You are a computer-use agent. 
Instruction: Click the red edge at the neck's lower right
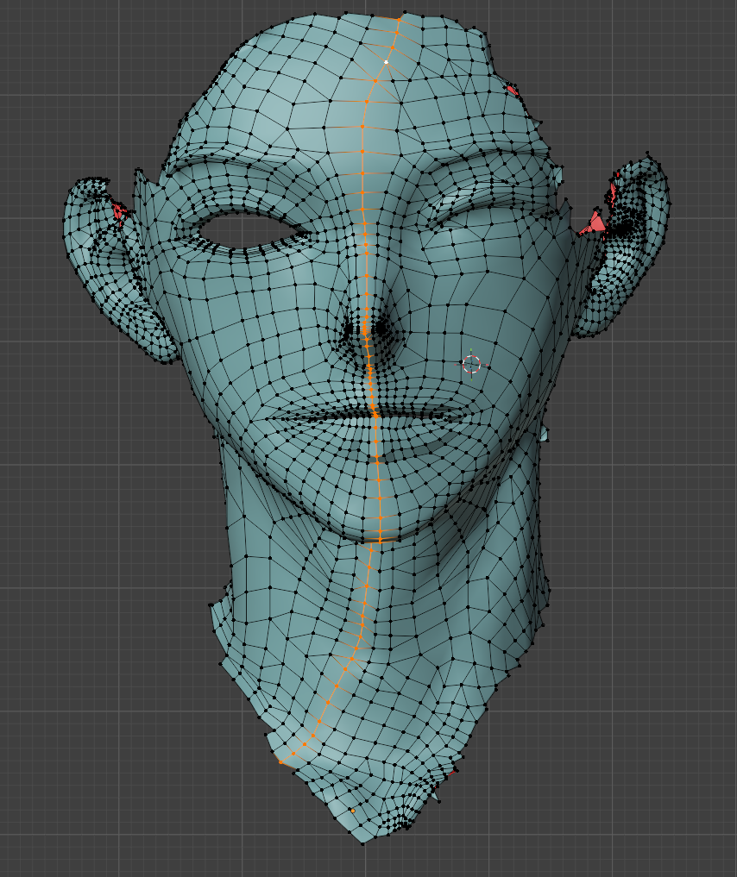point(450,773)
